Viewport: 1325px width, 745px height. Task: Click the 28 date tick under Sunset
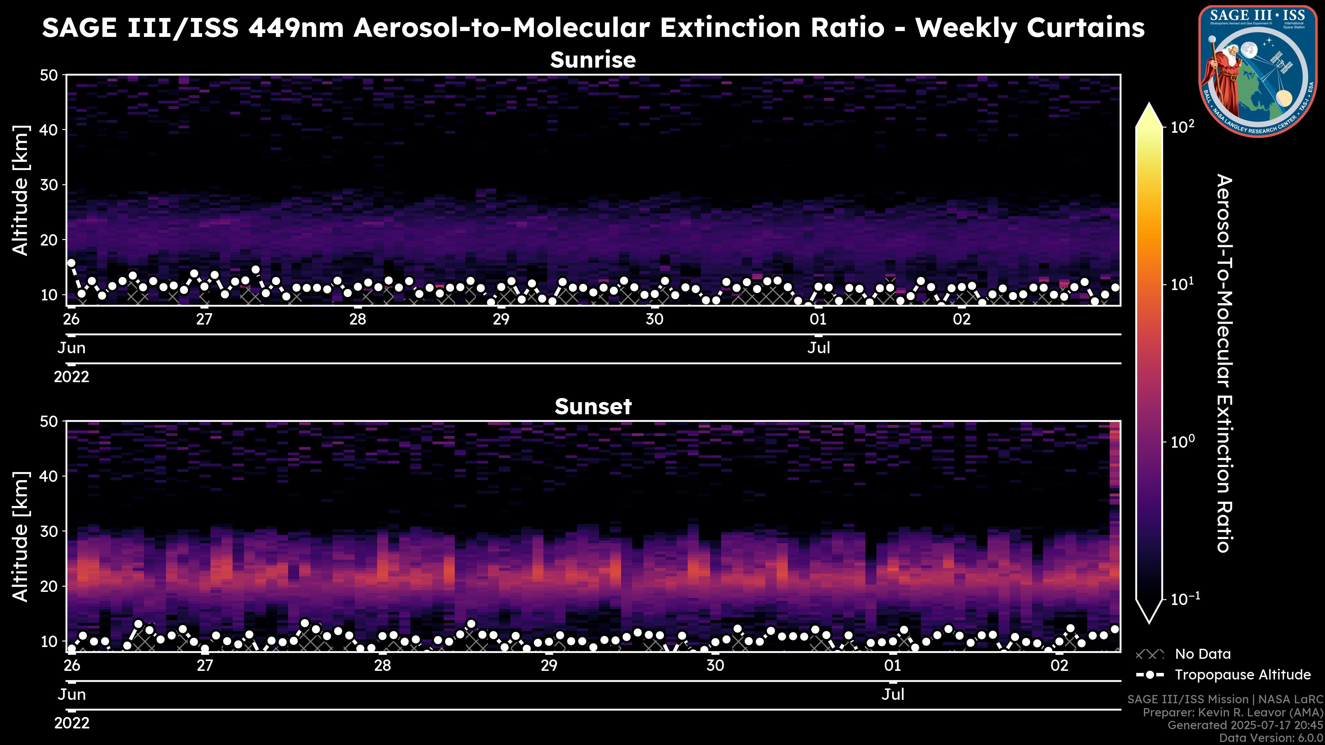(382, 666)
